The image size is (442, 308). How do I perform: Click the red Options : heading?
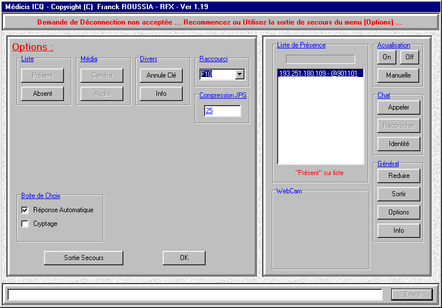pos(33,47)
